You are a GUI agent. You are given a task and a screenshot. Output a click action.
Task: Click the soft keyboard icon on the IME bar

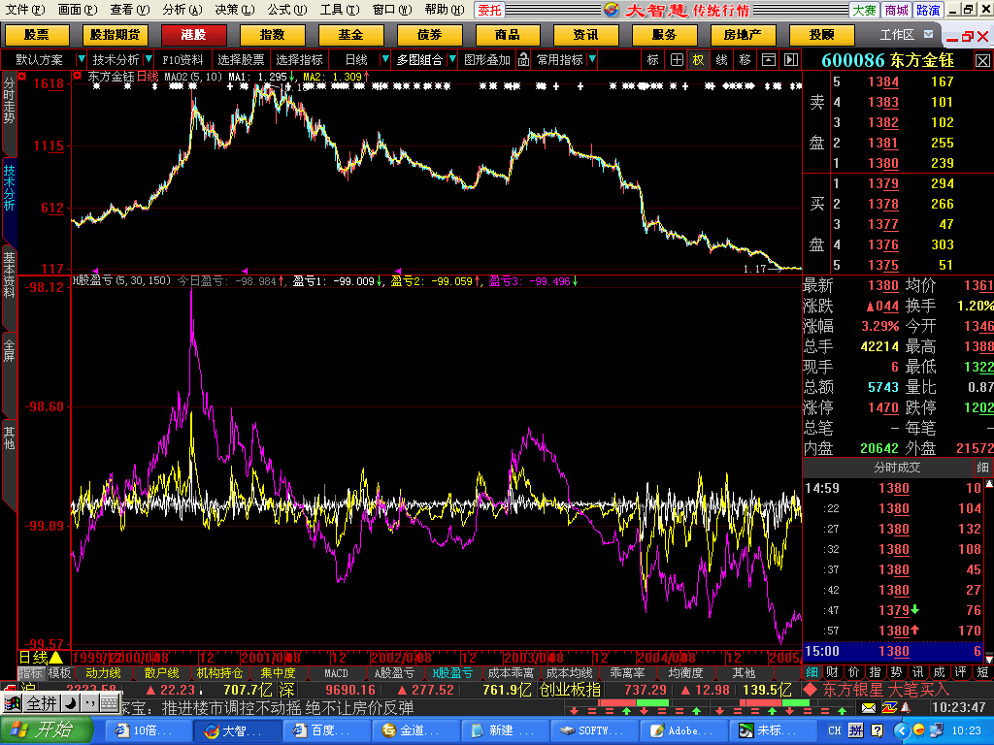pyautogui.click(x=109, y=703)
